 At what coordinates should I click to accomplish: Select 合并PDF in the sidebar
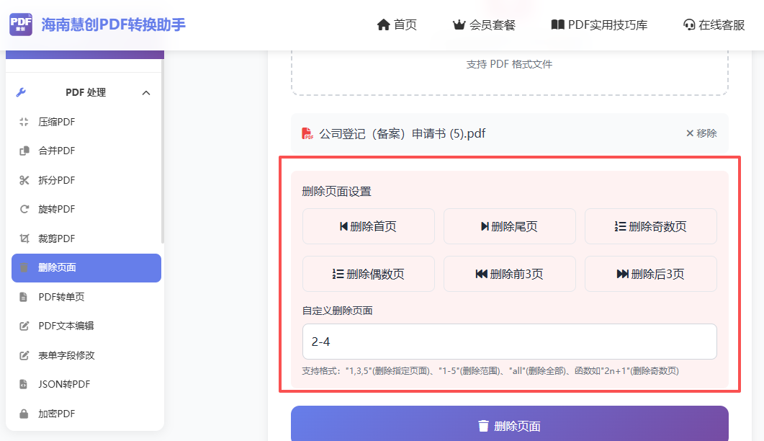(86, 151)
